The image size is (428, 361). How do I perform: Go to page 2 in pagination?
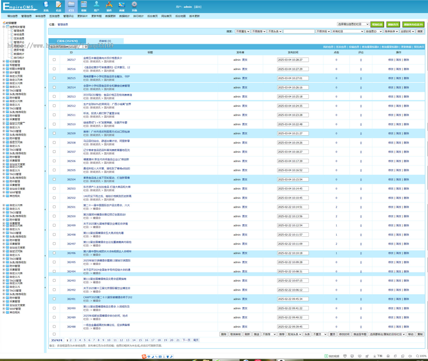tap(71, 340)
